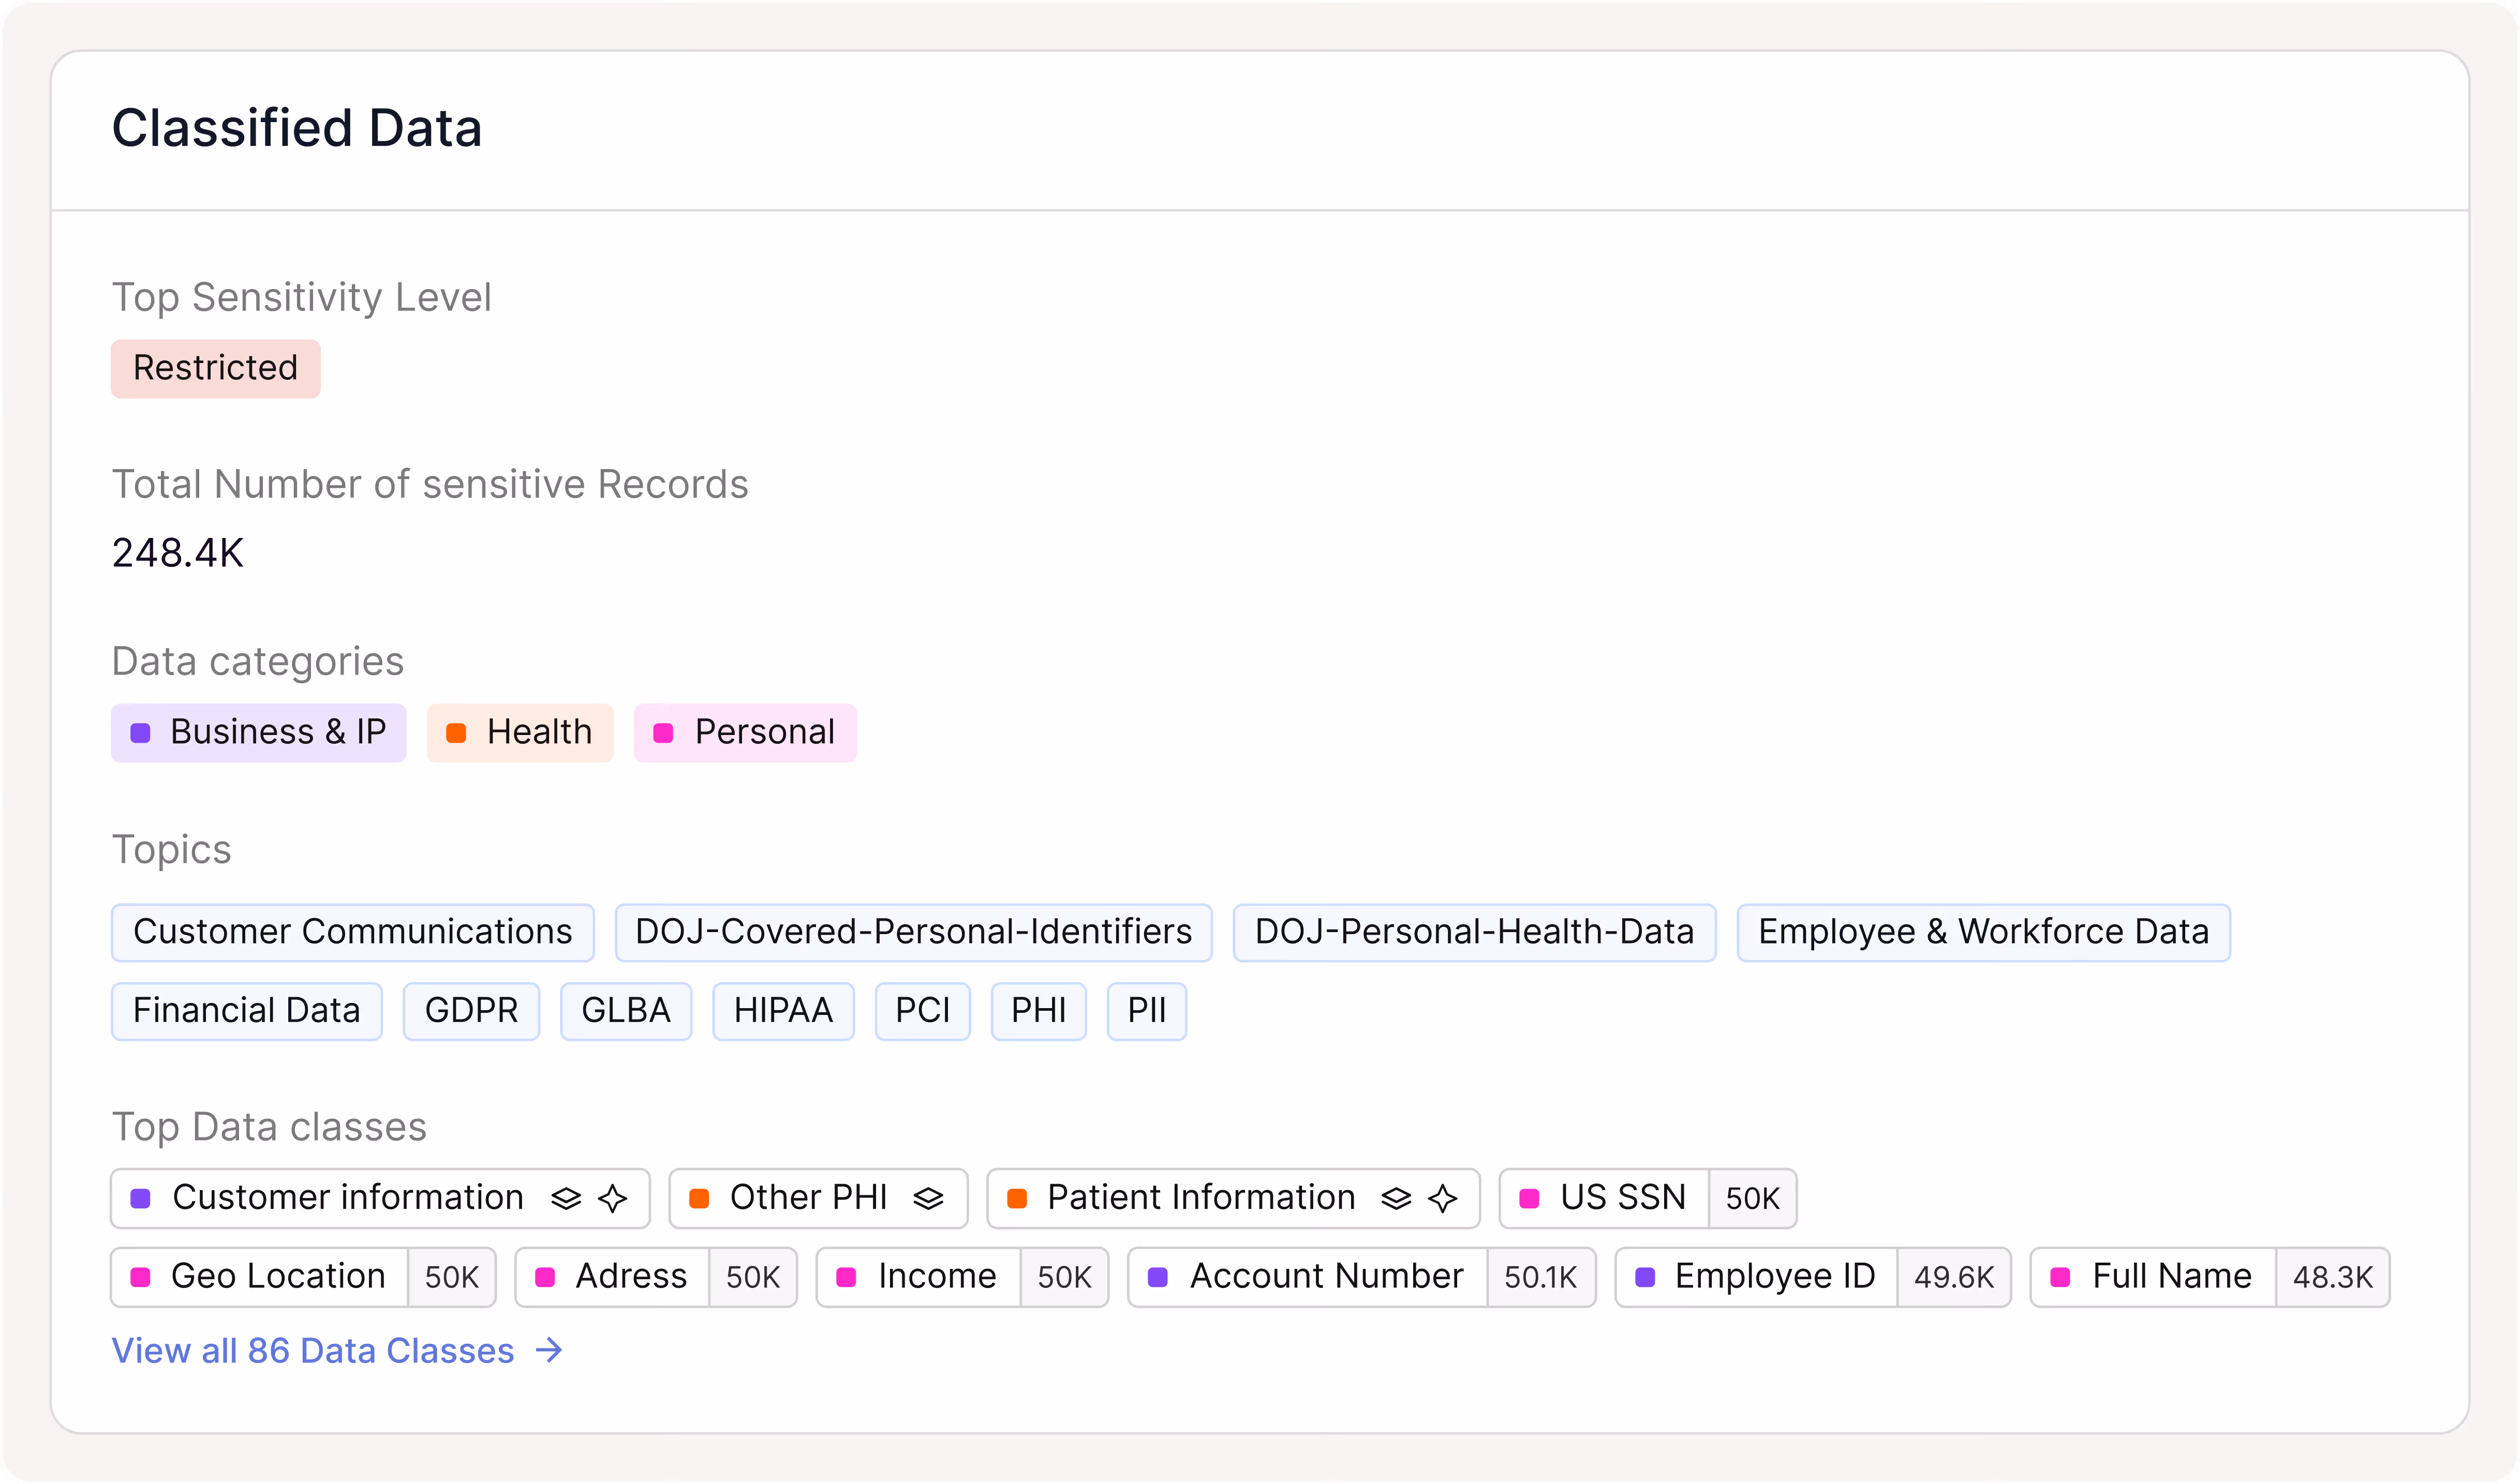
Task: Select the HIPAA topic tag
Action: point(782,1011)
